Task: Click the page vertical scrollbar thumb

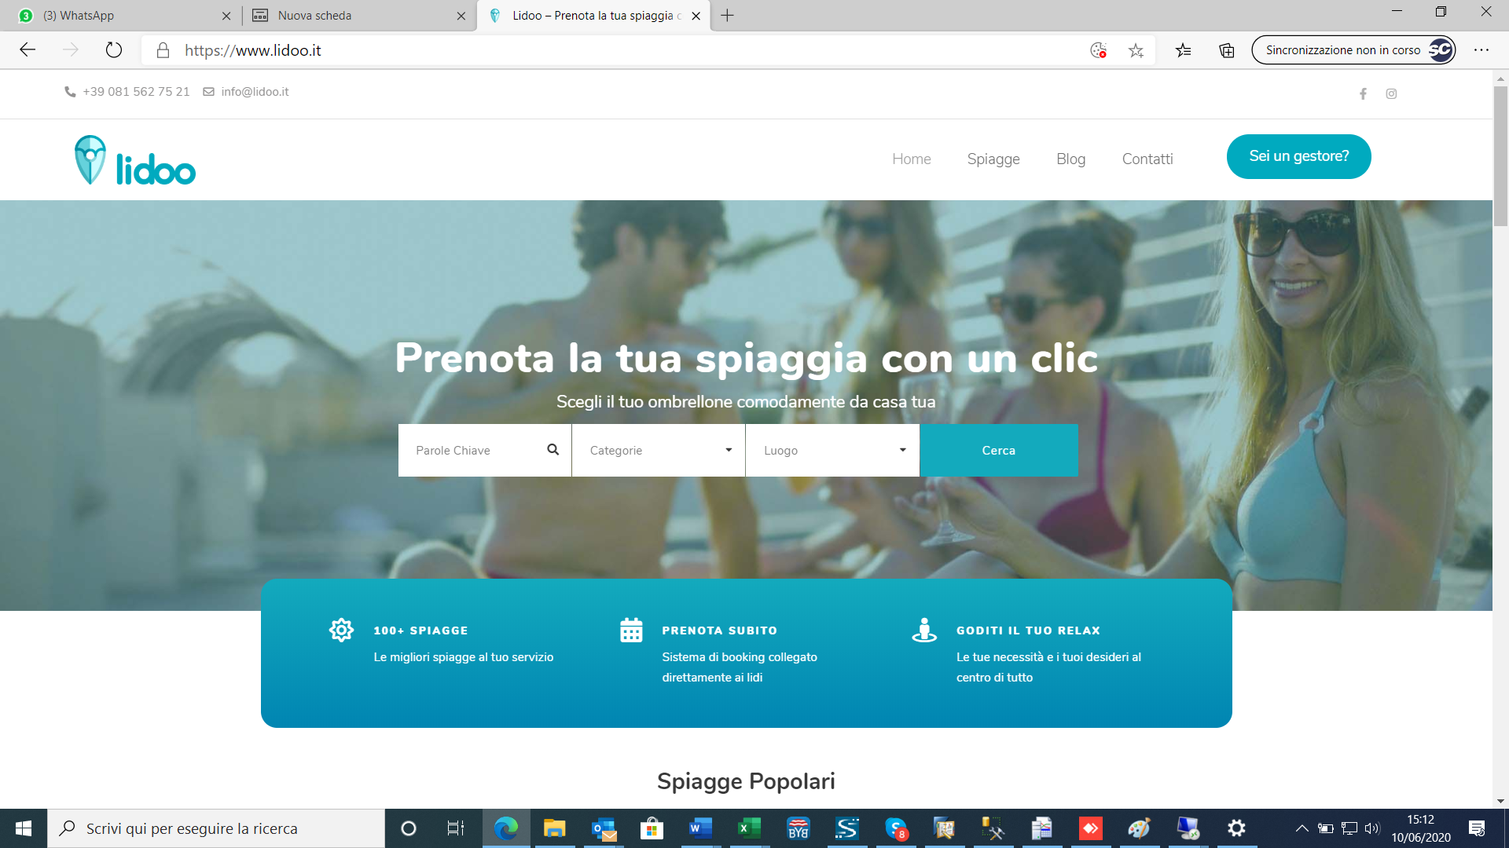Action: click(1500, 157)
